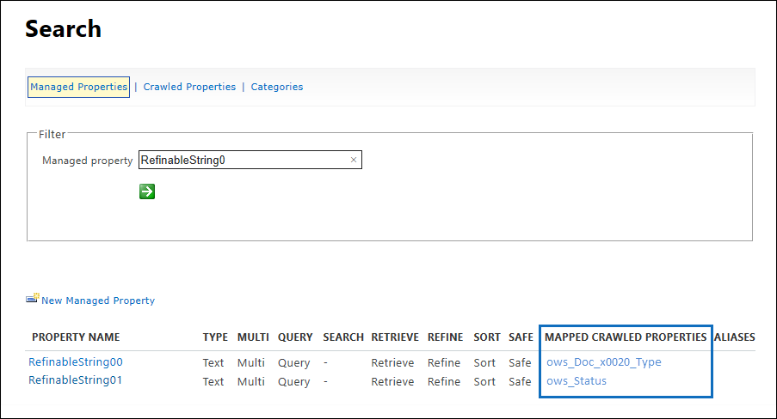
Task: Switch to Crawled Properties tab
Action: tap(189, 87)
